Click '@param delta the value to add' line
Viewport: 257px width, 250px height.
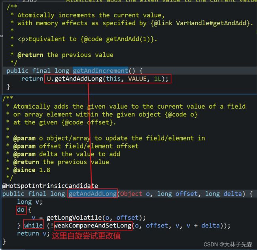coord(66,154)
